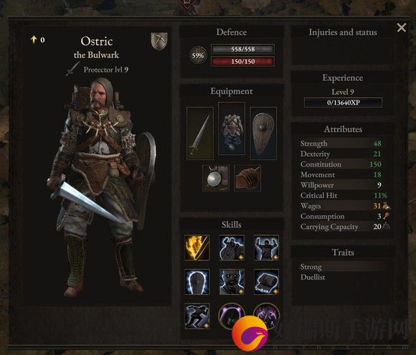Click the yellow level-up arrow

click(x=34, y=39)
